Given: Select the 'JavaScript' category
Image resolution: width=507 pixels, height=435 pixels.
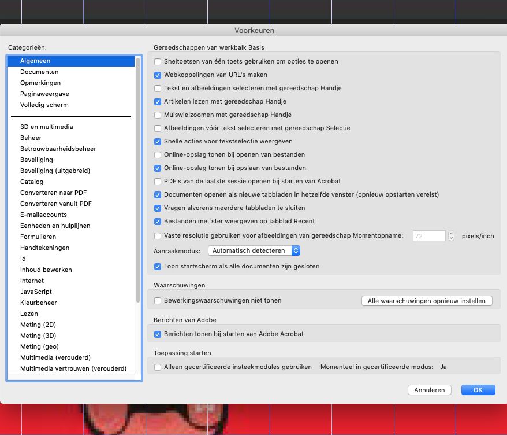Looking at the screenshot, I should click(36, 292).
